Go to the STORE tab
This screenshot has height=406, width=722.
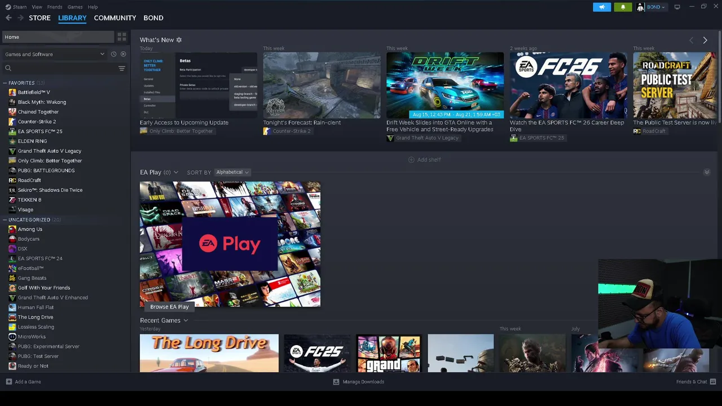pos(40,18)
